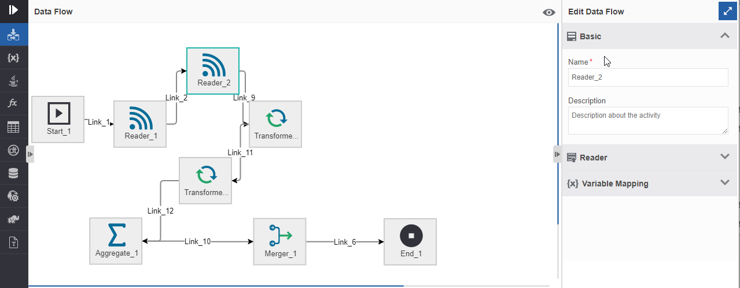Open the fx functions sidebar icon
This screenshot has width=740, height=288.
coord(13,104)
